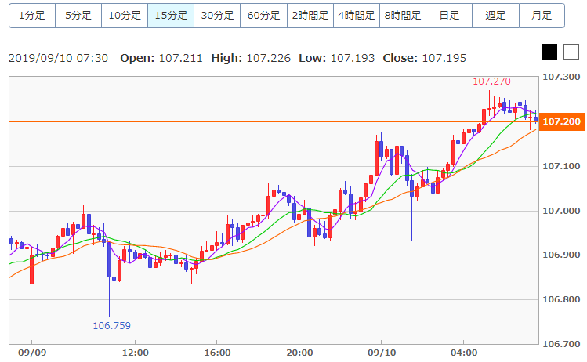Viewport: 587px width, 362px height.
Task: Click the 09/09 date axis label
Action: tap(32, 353)
